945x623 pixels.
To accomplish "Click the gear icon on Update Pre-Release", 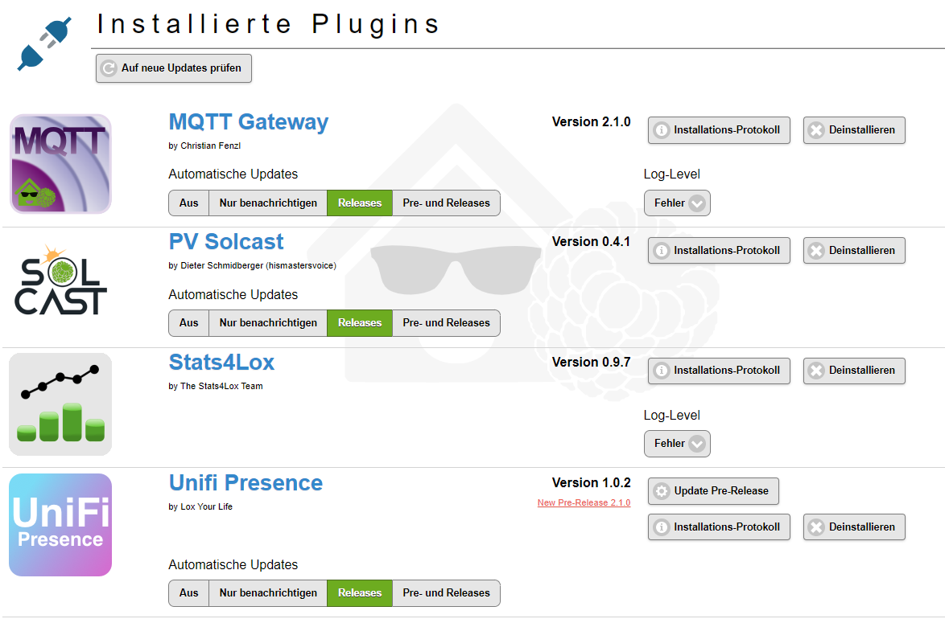I will pos(662,491).
